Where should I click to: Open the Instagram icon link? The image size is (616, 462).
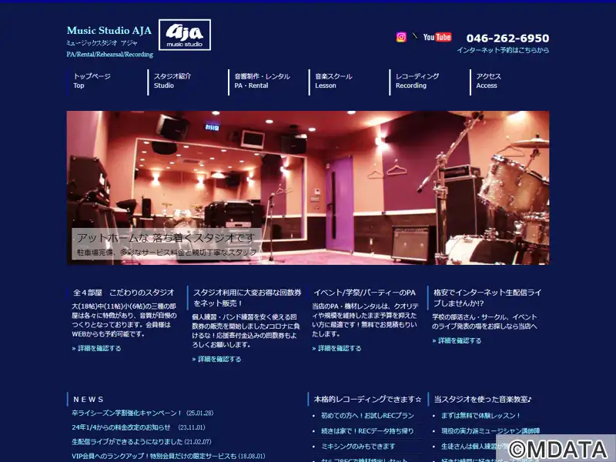[401, 37]
